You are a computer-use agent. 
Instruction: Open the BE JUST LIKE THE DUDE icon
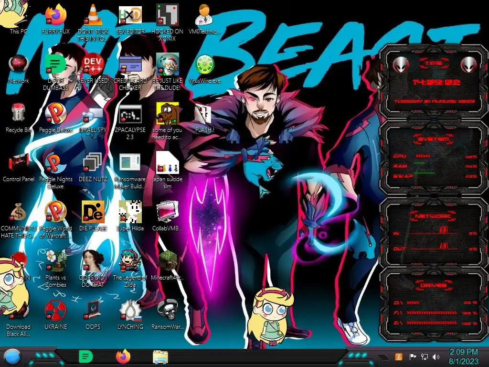click(167, 71)
